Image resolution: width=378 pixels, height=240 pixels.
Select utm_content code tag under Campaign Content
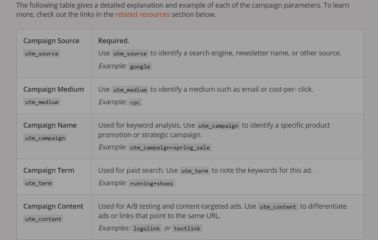44,219
